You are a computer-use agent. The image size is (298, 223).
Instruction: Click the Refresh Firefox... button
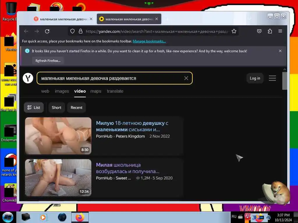[48, 61]
